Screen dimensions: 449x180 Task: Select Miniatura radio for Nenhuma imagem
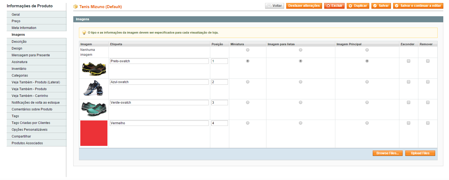248,50
